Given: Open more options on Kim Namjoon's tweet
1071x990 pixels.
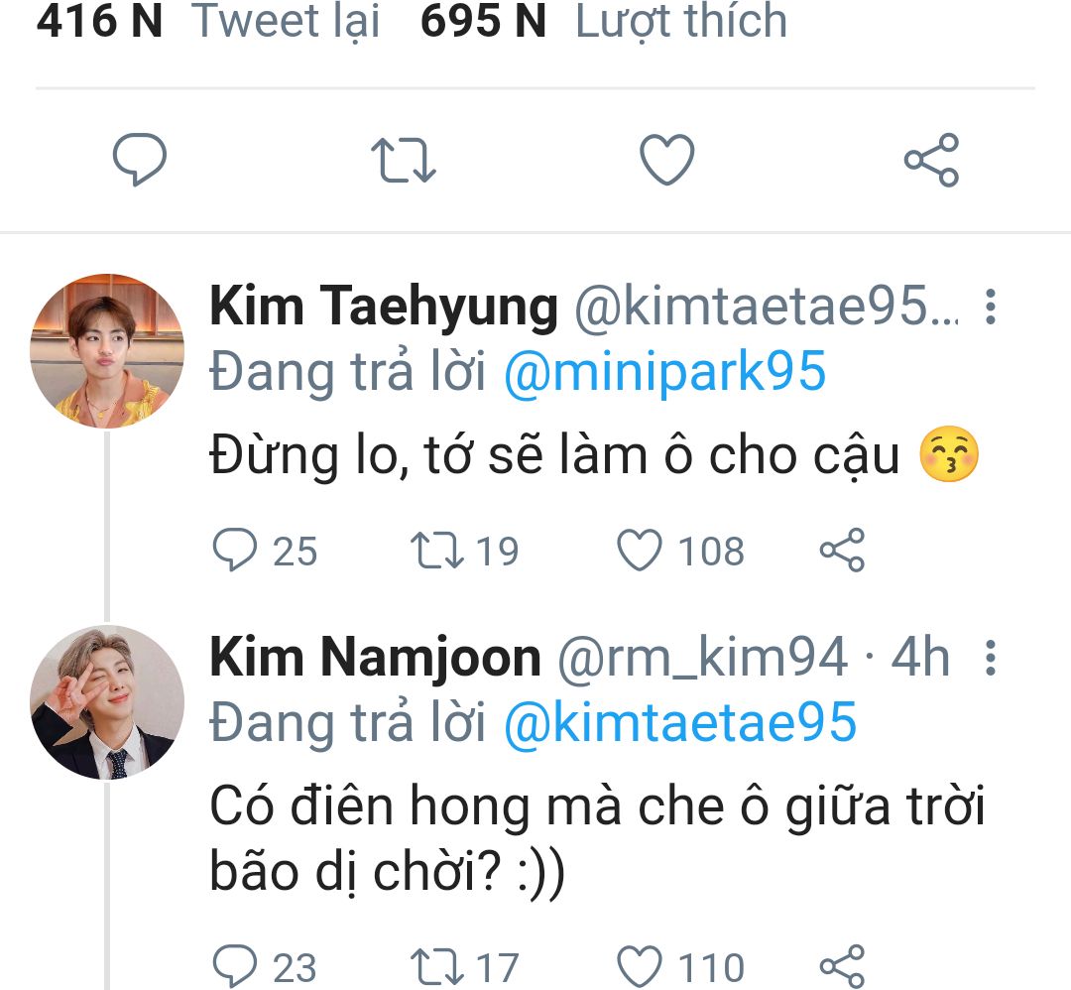Looking at the screenshot, I should click(990, 659).
